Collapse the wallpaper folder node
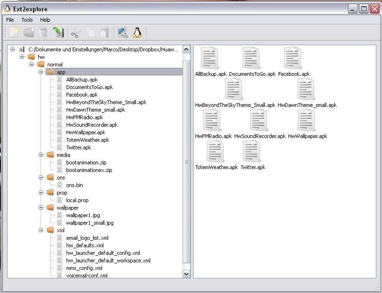This screenshot has width=382, height=293. (x=41, y=207)
